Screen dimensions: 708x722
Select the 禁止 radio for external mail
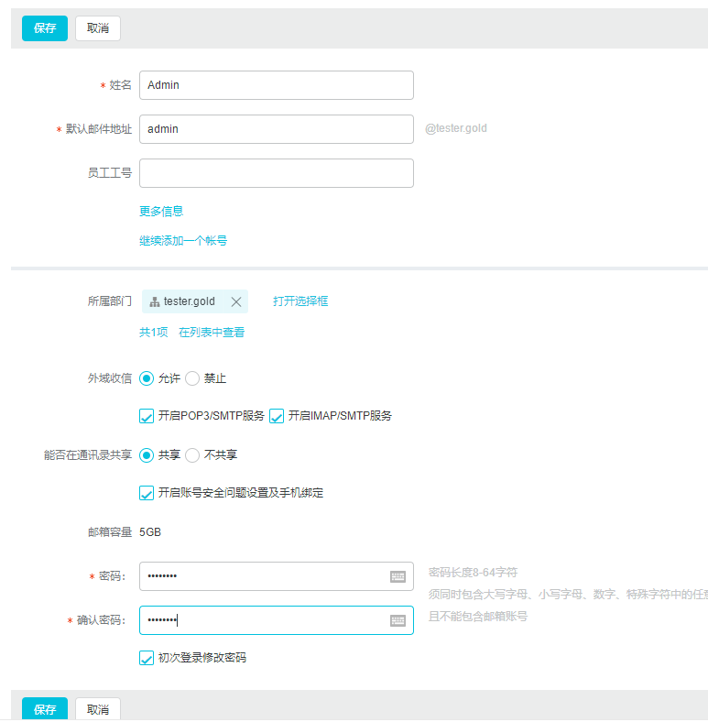(192, 378)
